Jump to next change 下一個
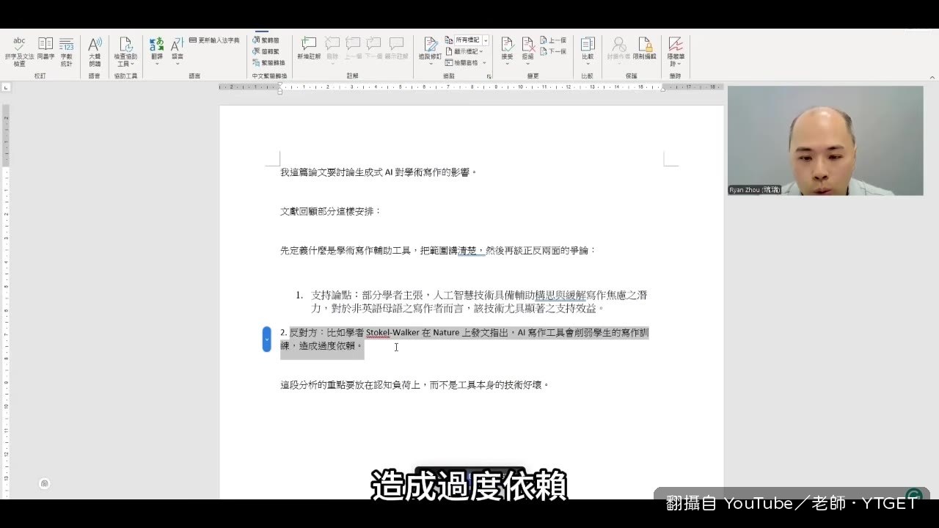This screenshot has height=528, width=939. (x=553, y=51)
